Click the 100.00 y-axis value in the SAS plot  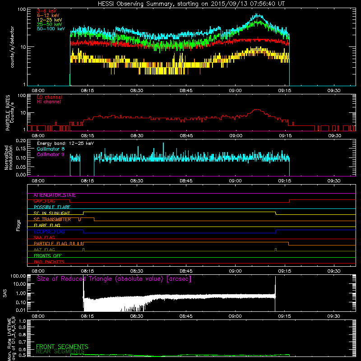pos(18,276)
